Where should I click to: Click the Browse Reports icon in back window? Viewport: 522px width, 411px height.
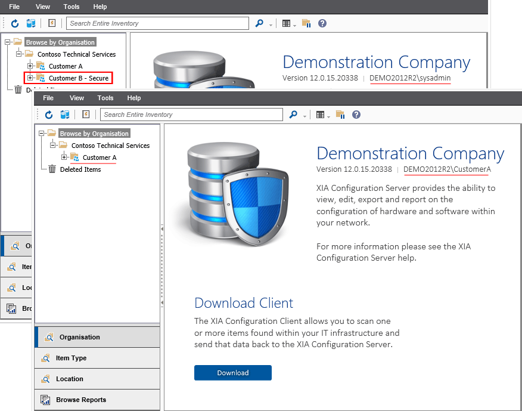point(11,308)
